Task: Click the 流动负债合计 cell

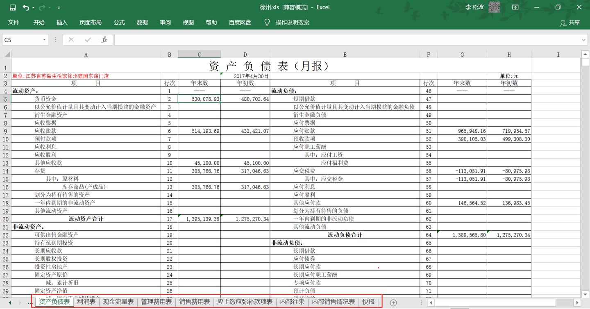Action: 345,235
